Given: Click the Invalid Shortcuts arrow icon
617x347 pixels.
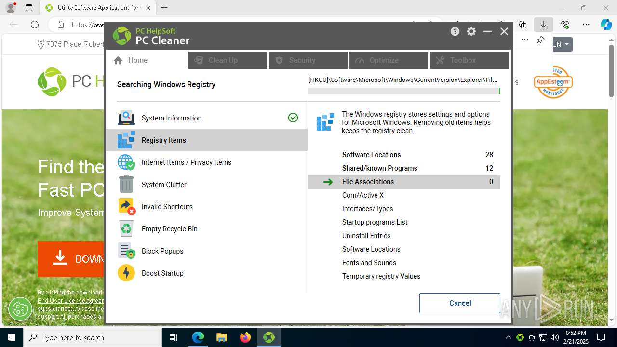Looking at the screenshot, I should coord(126,206).
